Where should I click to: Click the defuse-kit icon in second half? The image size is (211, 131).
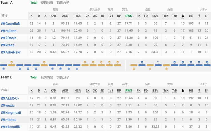(158, 62)
